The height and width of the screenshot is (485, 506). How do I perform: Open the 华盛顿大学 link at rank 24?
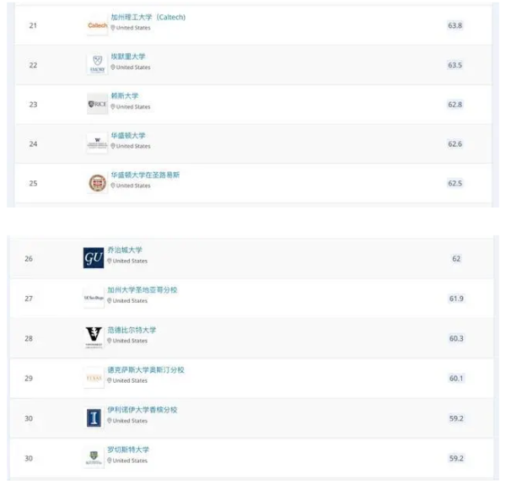coord(128,135)
